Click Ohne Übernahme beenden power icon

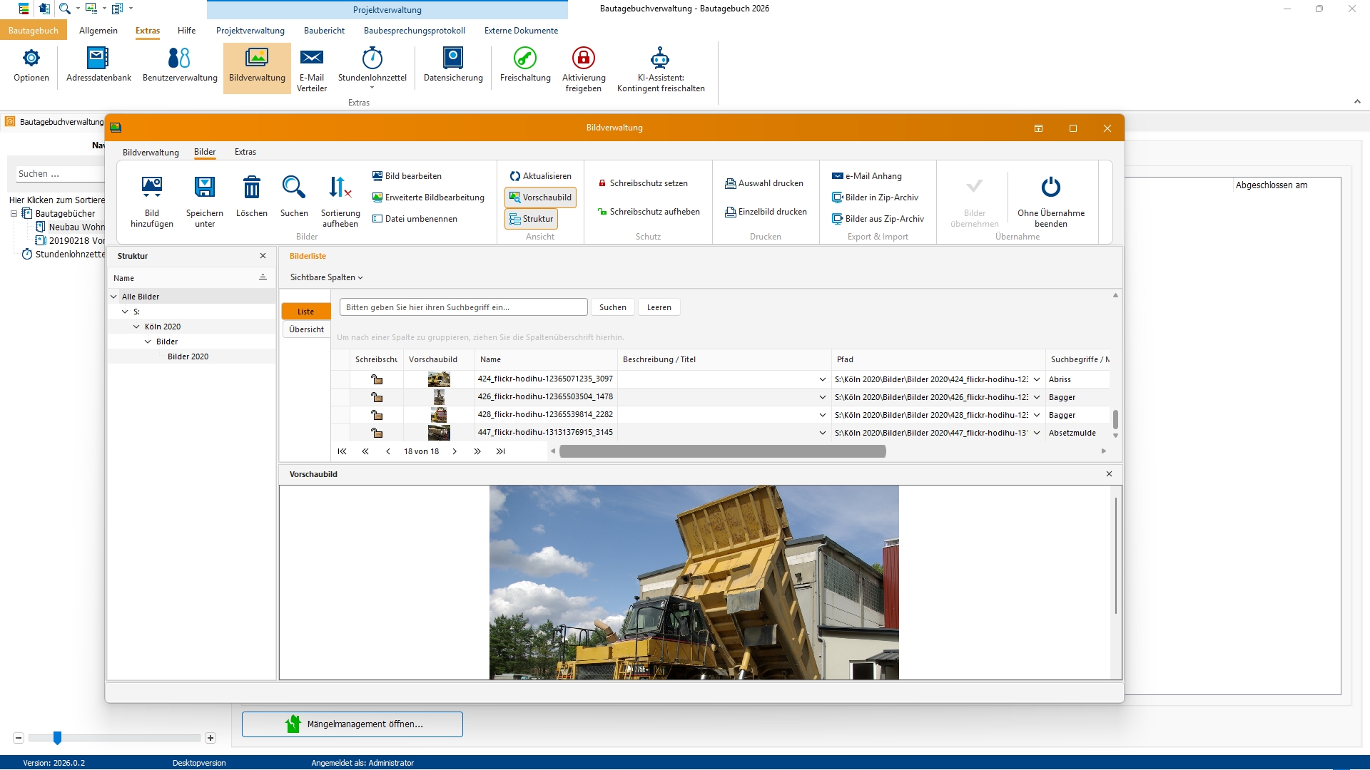1050,188
